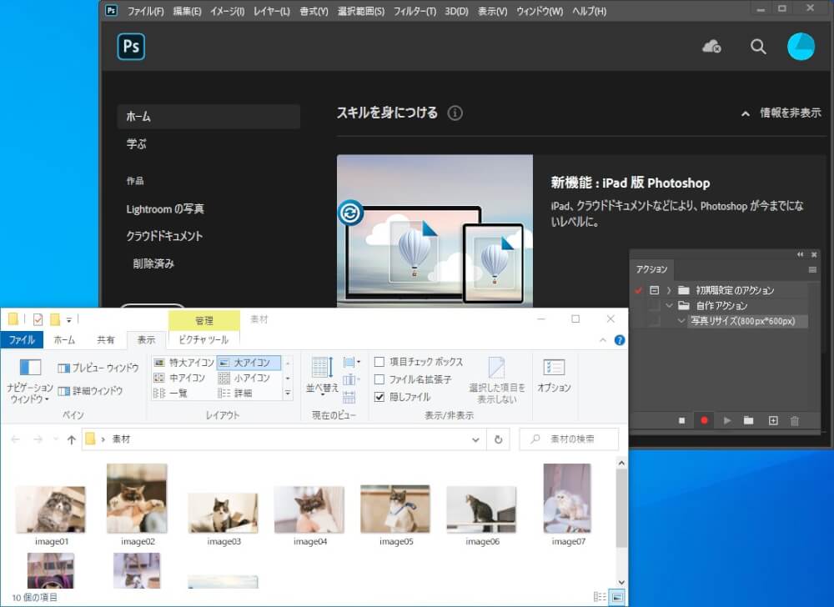The width and height of the screenshot is (834, 607).
Task: Collapse the 自作アクション set
Action: click(x=669, y=306)
